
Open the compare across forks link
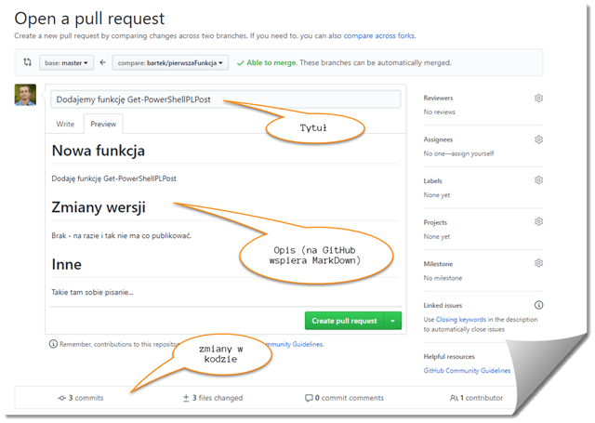(378, 35)
